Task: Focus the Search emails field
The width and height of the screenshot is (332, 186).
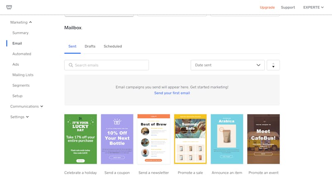Action: pyautogui.click(x=107, y=65)
